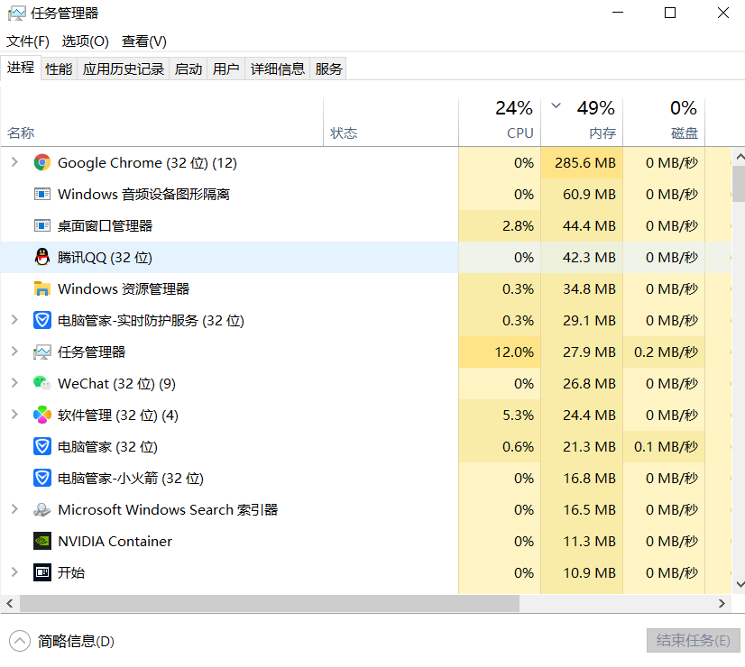Click the Microsoft Windows Search 索引器 icon

pyautogui.click(x=41, y=510)
